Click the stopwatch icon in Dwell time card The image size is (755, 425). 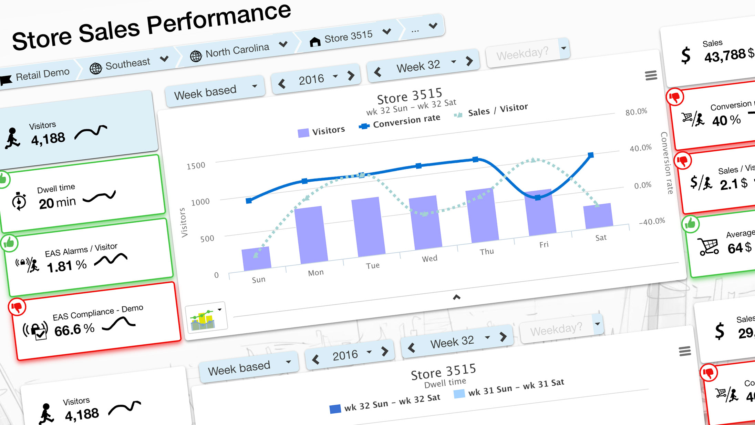click(19, 201)
